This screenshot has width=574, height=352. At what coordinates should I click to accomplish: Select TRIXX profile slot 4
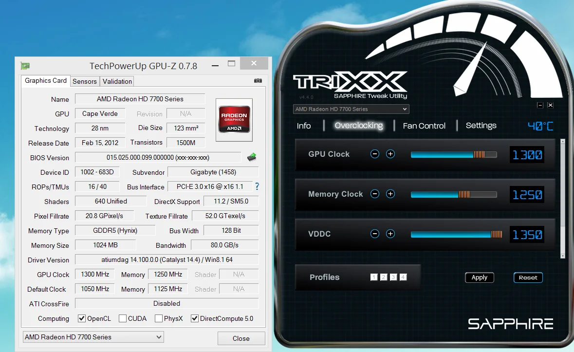pos(403,277)
